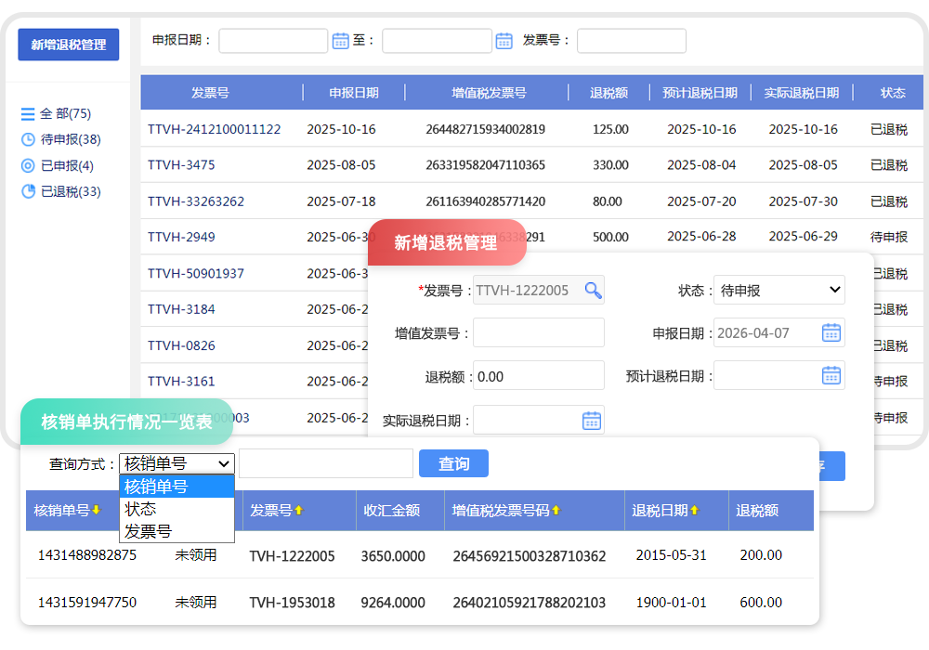This screenshot has height=650, width=929.
Task: Open calendar icon for 预计退税日期 field
Action: pyautogui.click(x=831, y=375)
